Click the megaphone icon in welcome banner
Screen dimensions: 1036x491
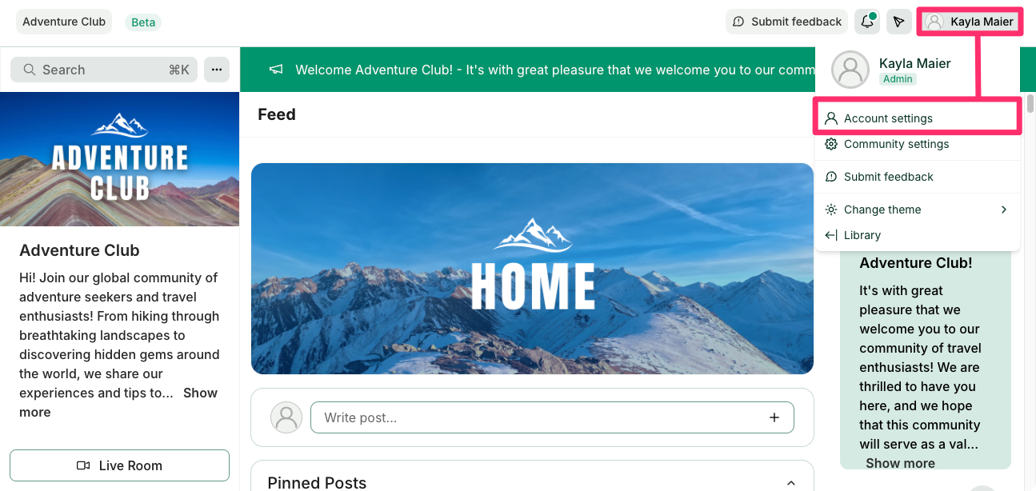(276, 70)
